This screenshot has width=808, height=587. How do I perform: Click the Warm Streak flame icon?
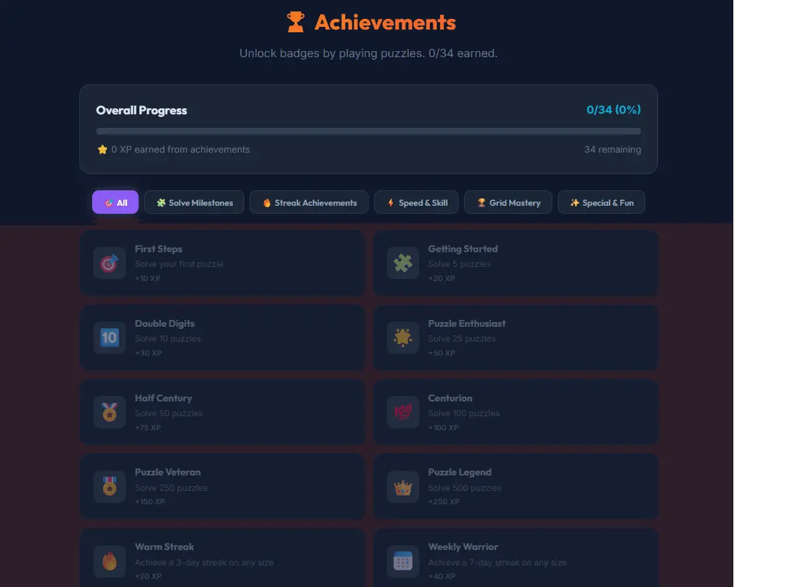pyautogui.click(x=110, y=561)
